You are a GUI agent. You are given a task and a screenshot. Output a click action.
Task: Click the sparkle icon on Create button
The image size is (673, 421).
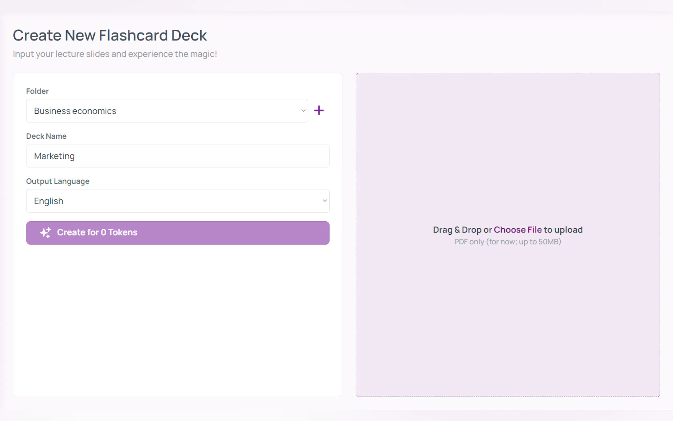[x=45, y=233]
